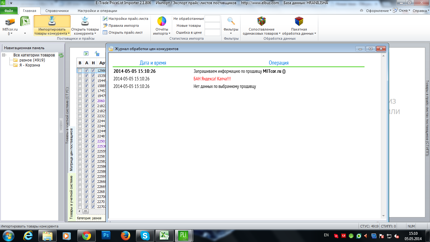Click Пакетная обработка данных cube icon

coord(299,21)
